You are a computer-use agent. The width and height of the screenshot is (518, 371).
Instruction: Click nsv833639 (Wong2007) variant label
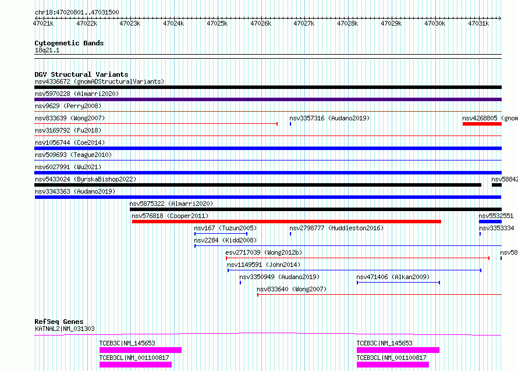pyautogui.click(x=70, y=118)
